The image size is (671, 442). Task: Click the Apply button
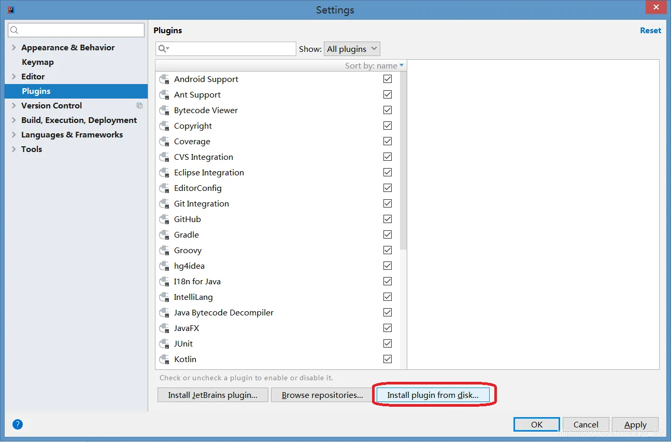(x=635, y=424)
